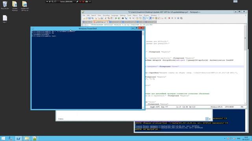Open the Plugins menu in Notepad++
252x141 pixels.
(x=146, y=15)
